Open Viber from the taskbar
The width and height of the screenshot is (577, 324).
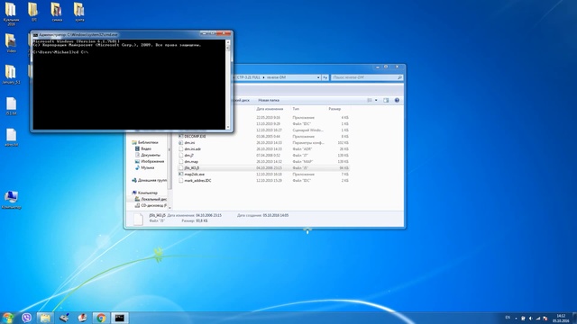tap(26, 318)
